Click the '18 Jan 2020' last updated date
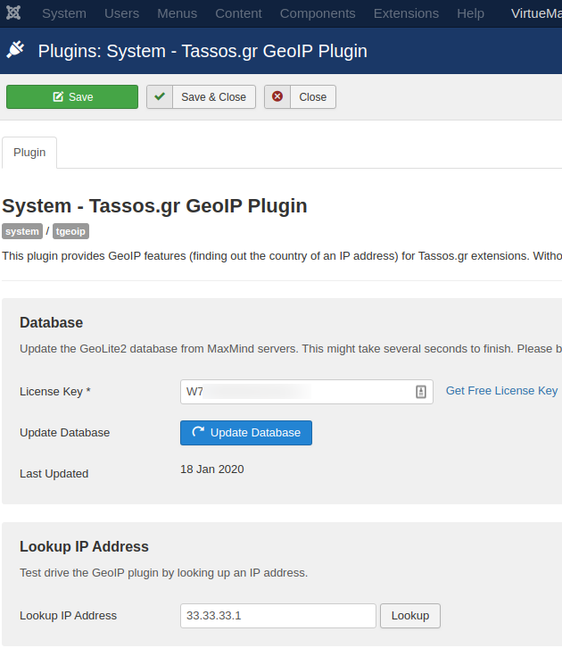Viewport: 562px width, 648px height. click(x=211, y=469)
